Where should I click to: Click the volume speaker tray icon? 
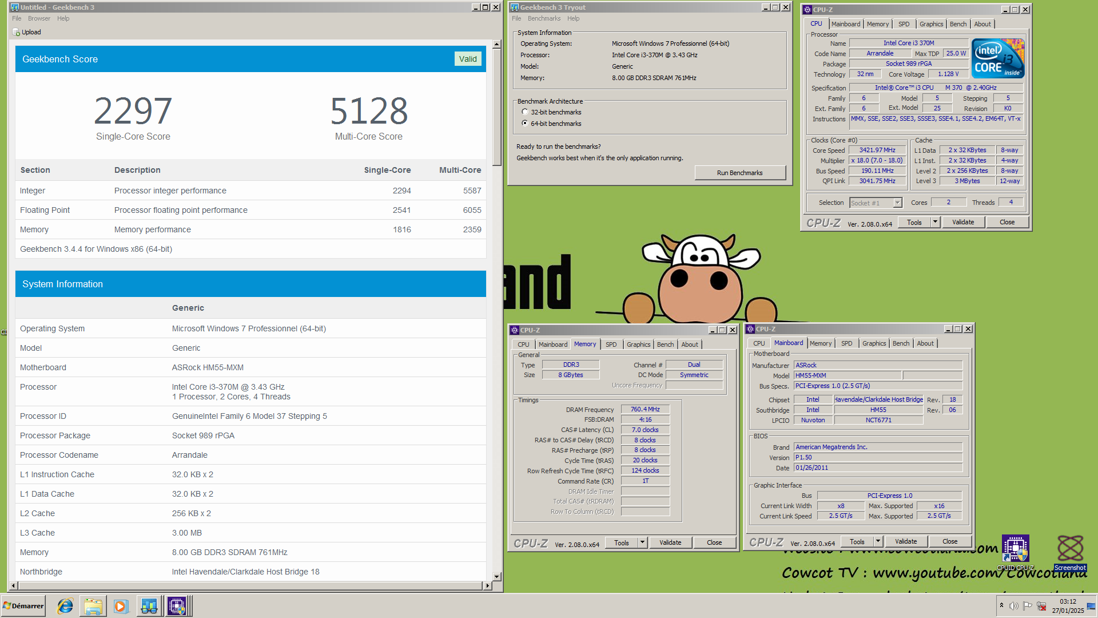(1014, 606)
